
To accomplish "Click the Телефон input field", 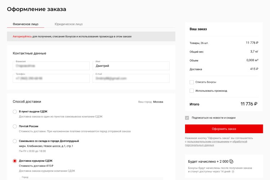I will pyautogui.click(x=51, y=78).
